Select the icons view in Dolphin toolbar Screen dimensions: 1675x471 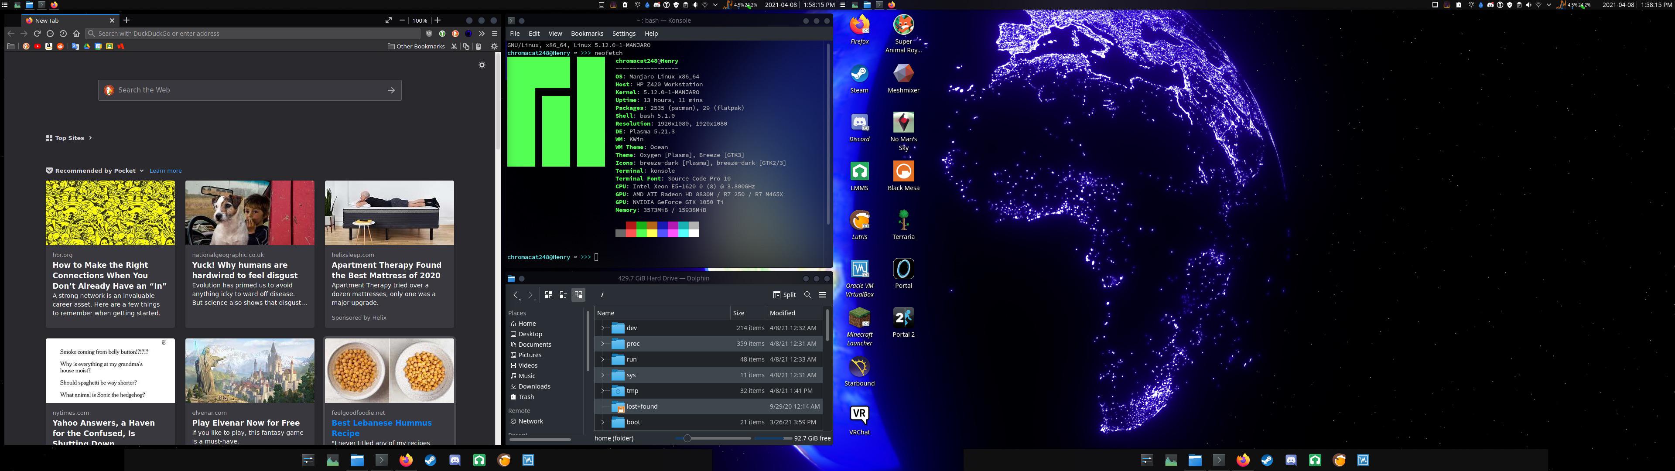(548, 294)
